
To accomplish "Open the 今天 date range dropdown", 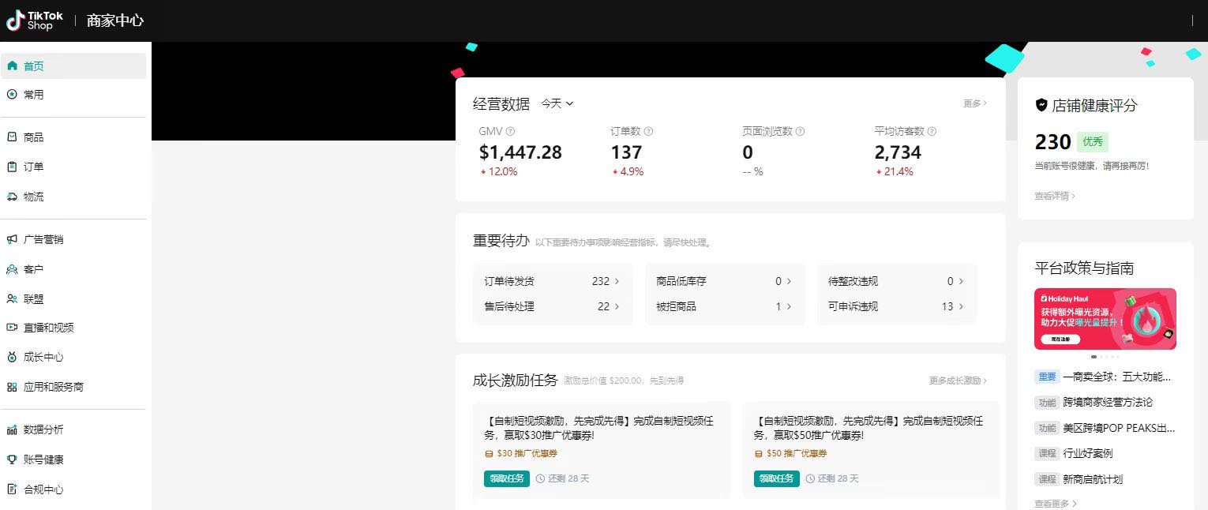I will click(x=556, y=103).
